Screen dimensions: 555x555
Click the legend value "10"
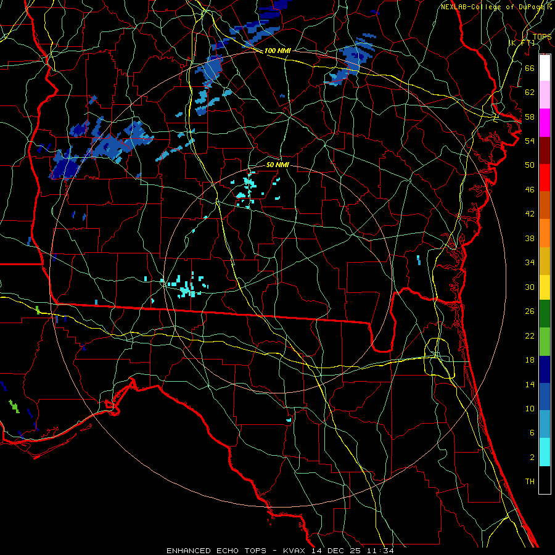(x=530, y=409)
